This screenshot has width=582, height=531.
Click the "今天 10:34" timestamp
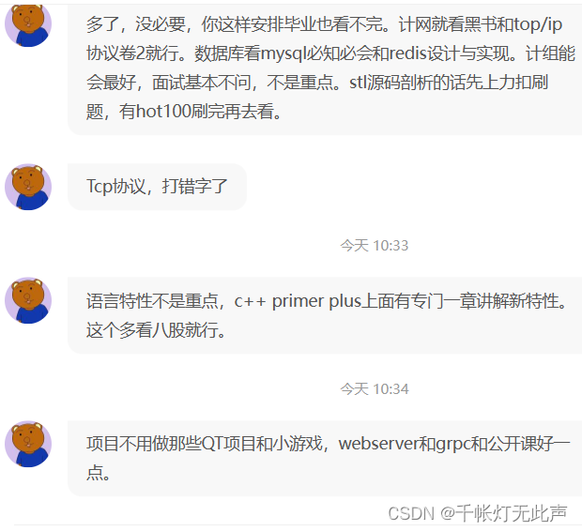375,389
